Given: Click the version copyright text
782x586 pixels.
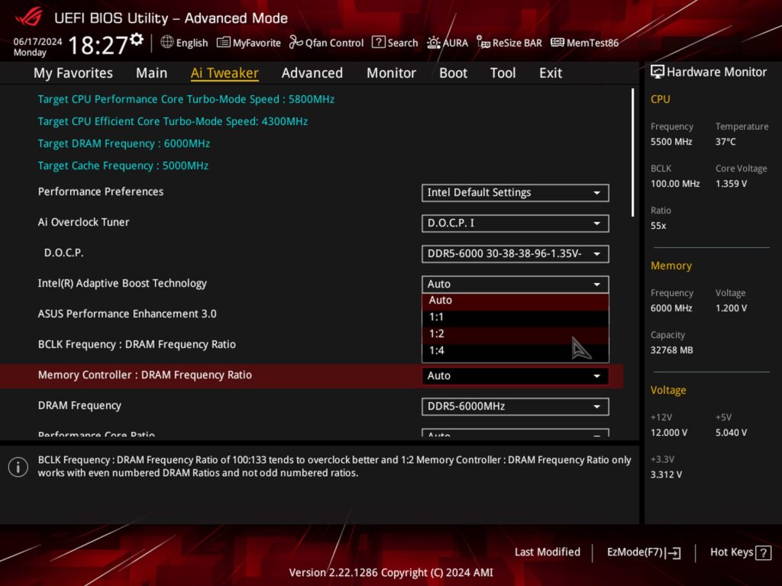Looking at the screenshot, I should click(391, 572).
